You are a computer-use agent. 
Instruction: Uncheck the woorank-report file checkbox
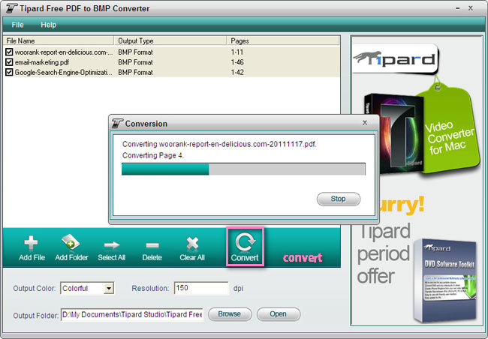pyautogui.click(x=9, y=52)
